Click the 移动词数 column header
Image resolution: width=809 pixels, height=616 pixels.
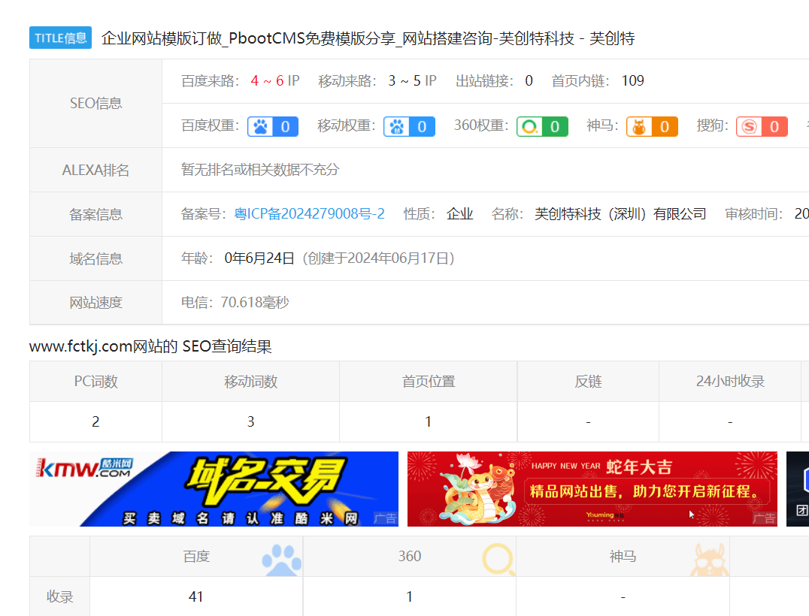pyautogui.click(x=251, y=382)
